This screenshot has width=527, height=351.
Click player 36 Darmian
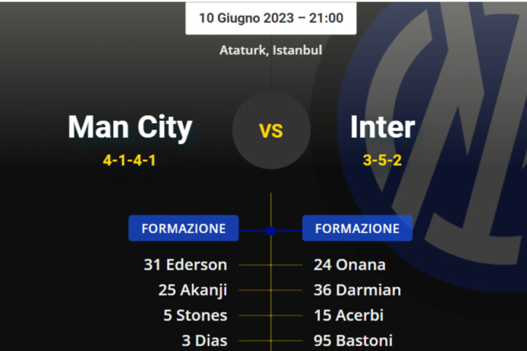click(x=357, y=290)
